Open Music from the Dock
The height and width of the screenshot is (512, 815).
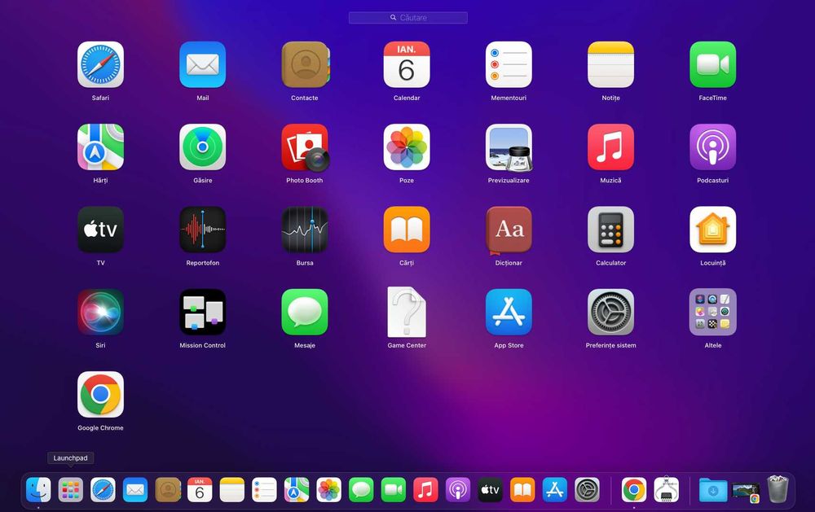425,490
